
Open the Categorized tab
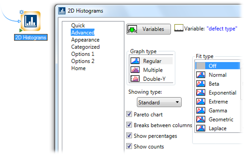[x=85, y=47]
